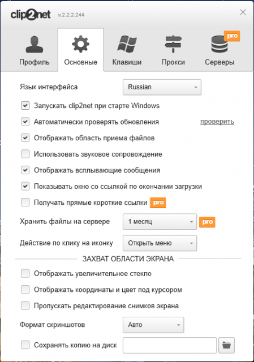Click the folder browse icon for save path
Image resolution: width=254 pixels, height=362 pixels.
226,345
